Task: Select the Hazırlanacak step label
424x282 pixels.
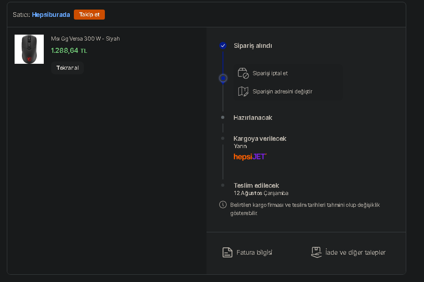Action: point(253,118)
